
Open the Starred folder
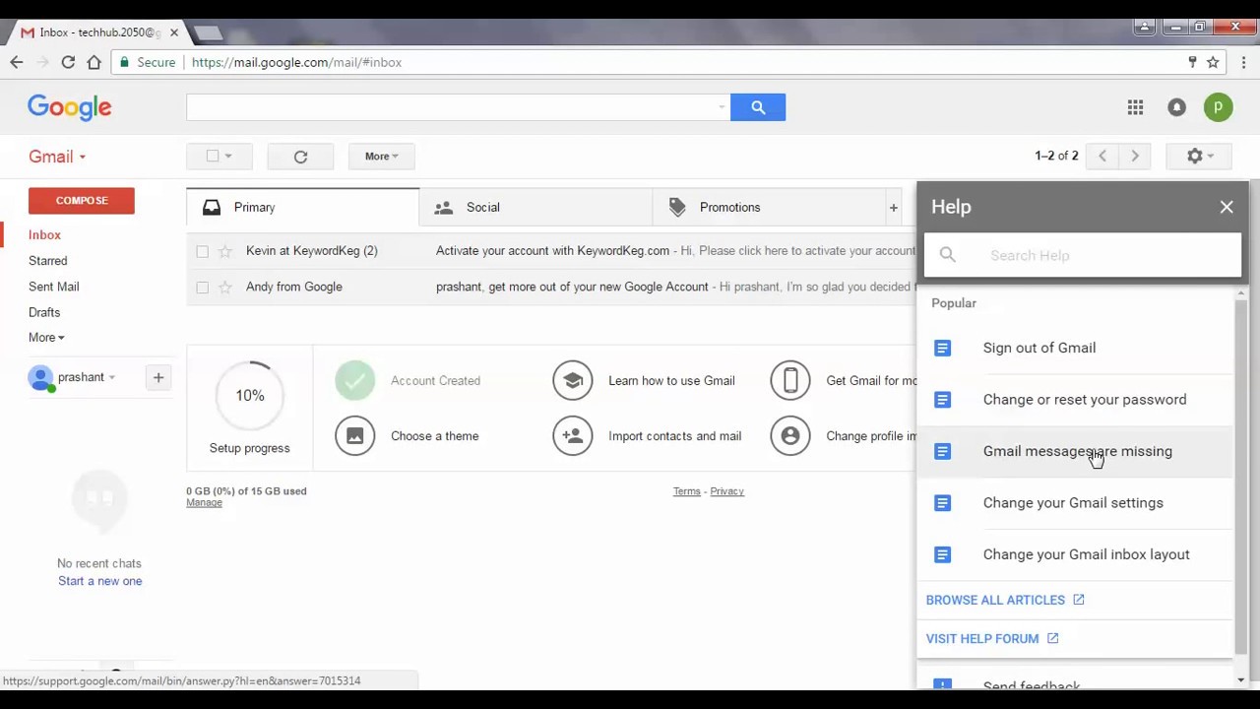pos(47,261)
